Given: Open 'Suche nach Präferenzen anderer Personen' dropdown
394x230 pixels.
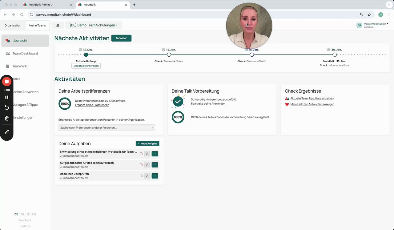Looking at the screenshot, I should pyautogui.click(x=107, y=127).
